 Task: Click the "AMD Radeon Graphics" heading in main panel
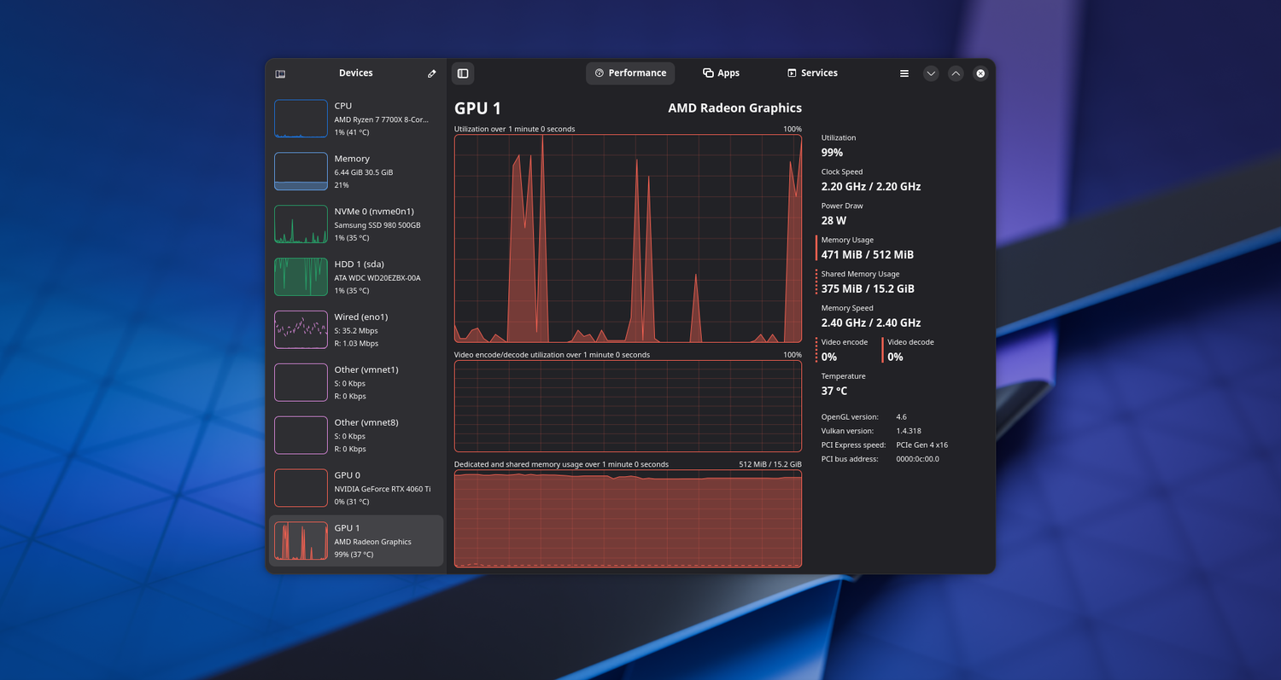pyautogui.click(x=734, y=108)
